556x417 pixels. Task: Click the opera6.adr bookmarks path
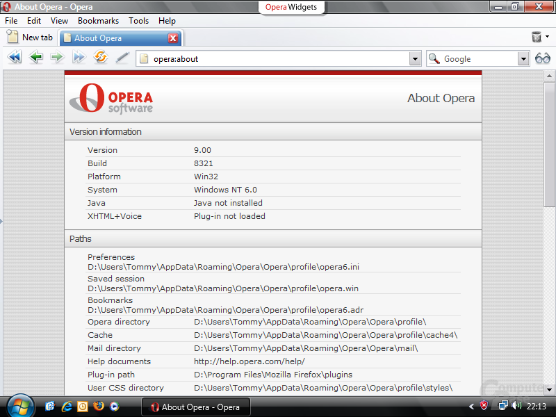(225, 310)
